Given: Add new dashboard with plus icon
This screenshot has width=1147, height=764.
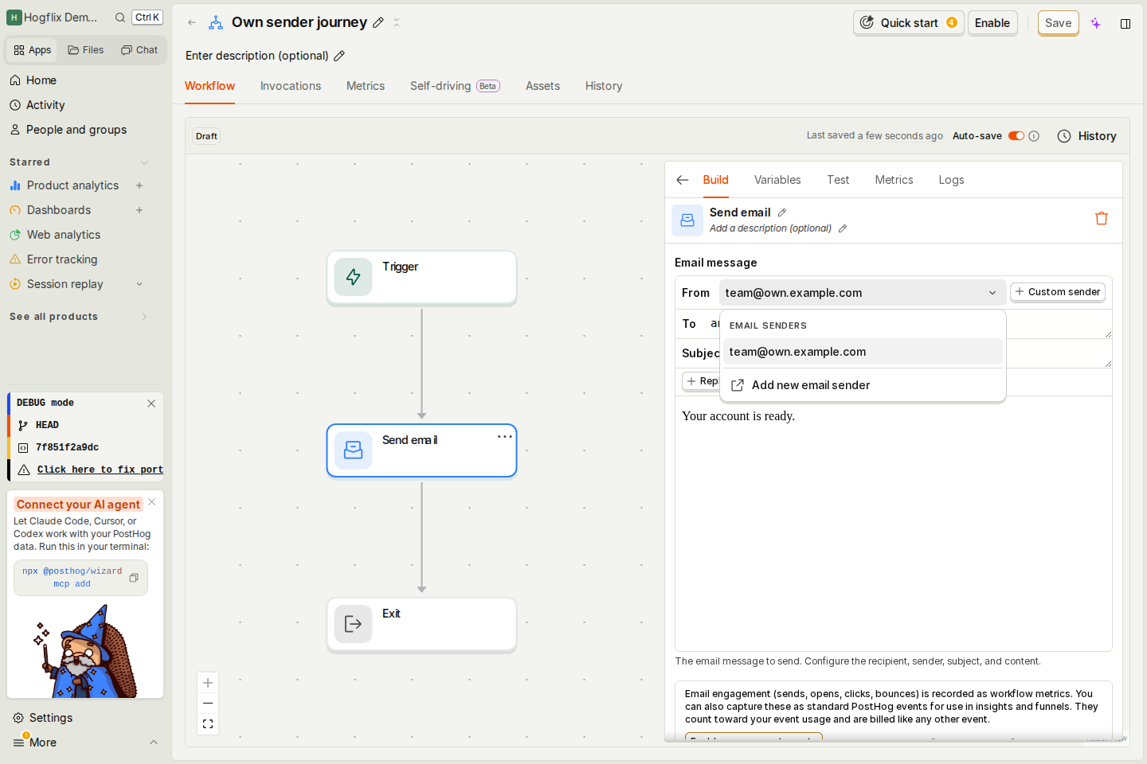Looking at the screenshot, I should pos(139,210).
